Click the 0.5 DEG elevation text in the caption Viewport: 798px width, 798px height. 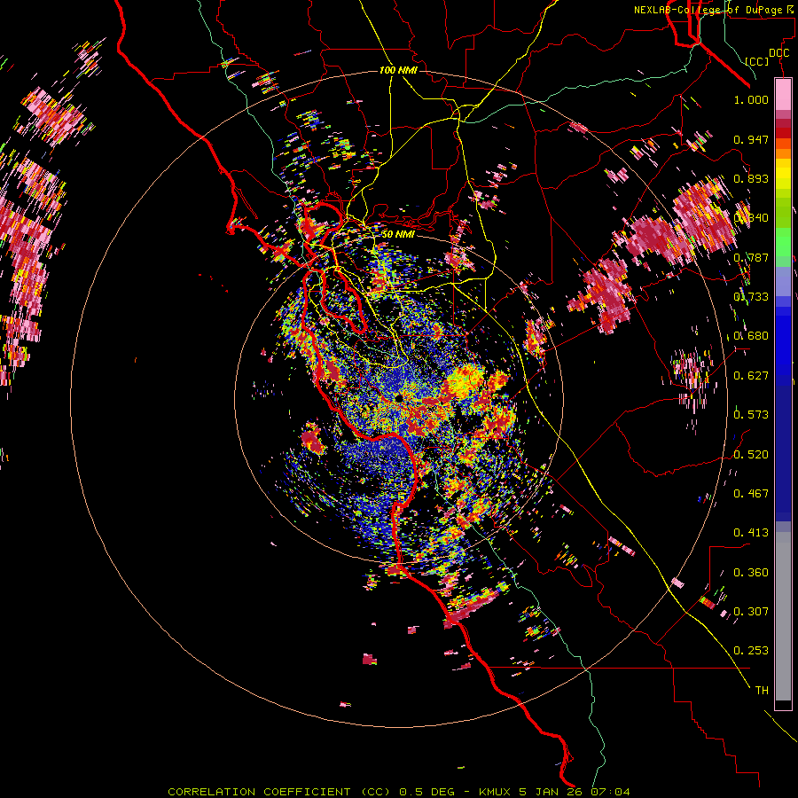428,792
